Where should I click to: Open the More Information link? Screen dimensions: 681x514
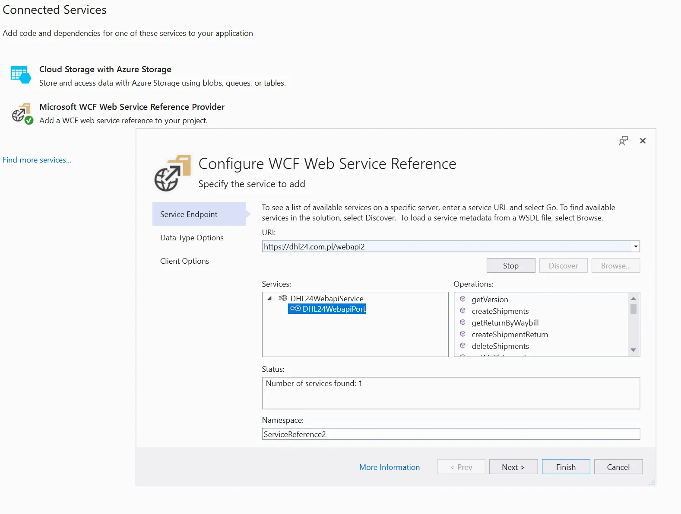(x=389, y=467)
